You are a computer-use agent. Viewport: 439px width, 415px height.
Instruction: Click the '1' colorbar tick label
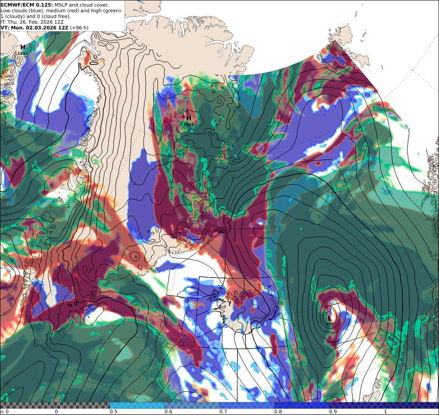pos(385,411)
